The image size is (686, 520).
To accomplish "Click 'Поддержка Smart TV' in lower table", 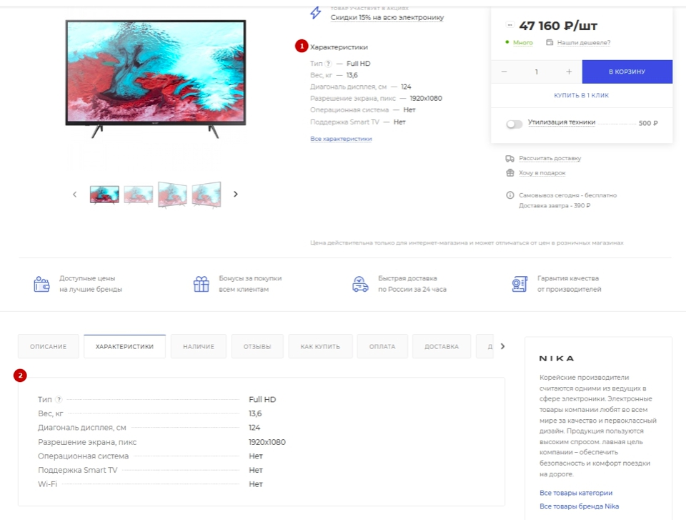I will click(x=77, y=470).
